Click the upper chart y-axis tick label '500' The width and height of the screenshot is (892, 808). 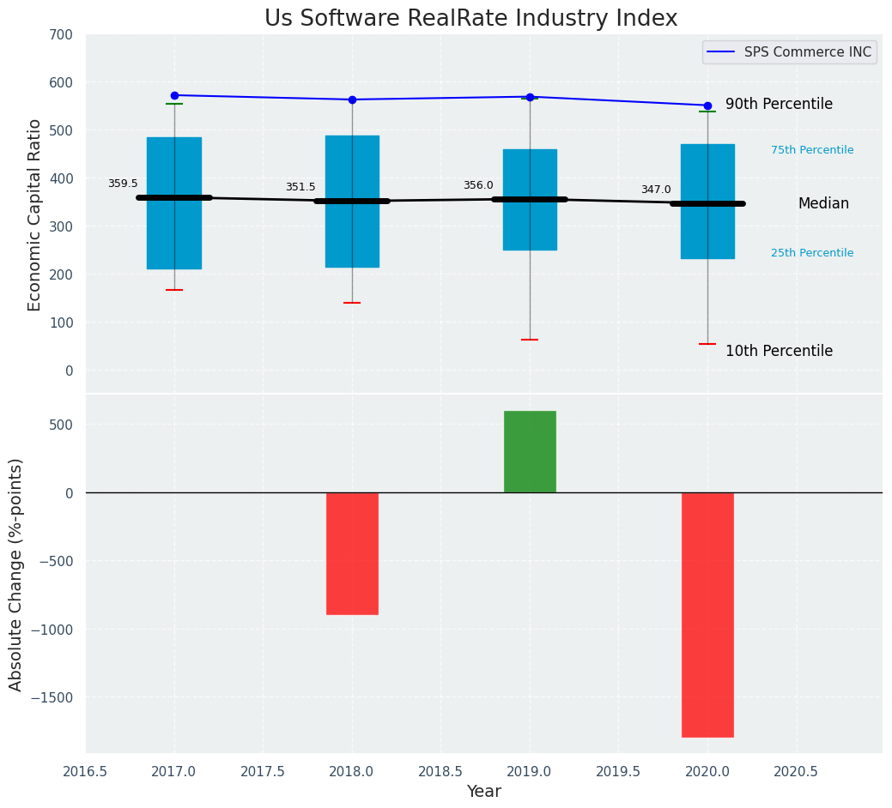(x=62, y=130)
